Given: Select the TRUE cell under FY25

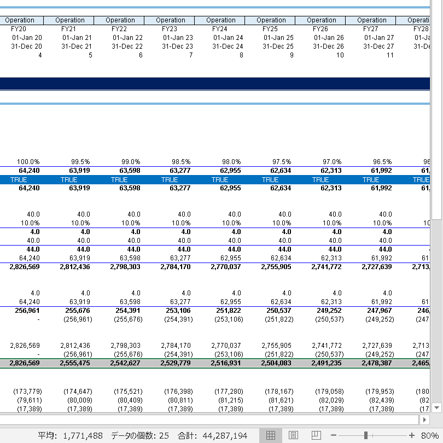Looking at the screenshot, I should point(270,180).
